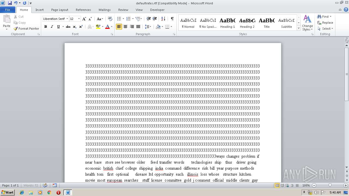The width and height of the screenshot is (349, 196).
Task: Clear formatting with the eraser icon
Action: 110,19
